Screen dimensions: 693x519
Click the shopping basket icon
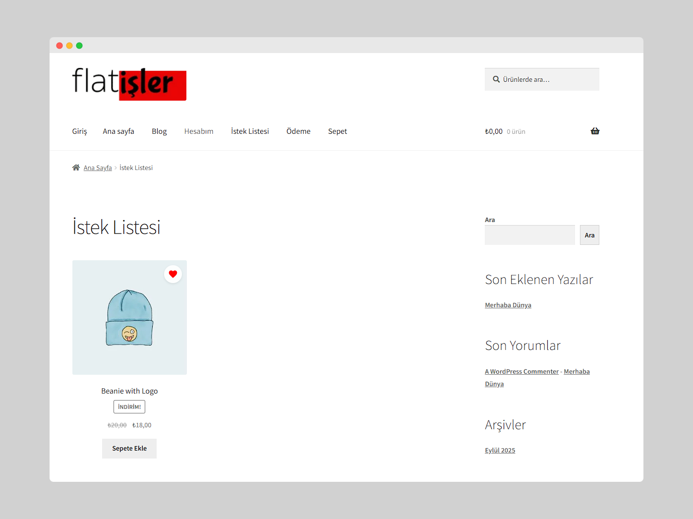coord(595,131)
